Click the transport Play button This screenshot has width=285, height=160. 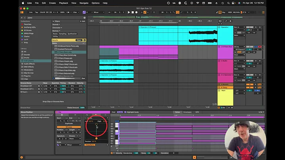point(129,12)
